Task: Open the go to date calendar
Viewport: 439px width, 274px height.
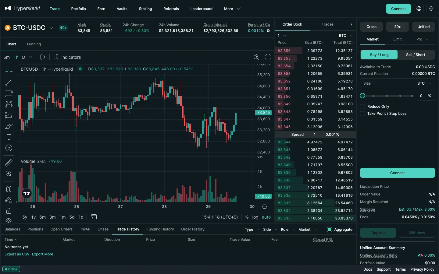Action: pyautogui.click(x=94, y=217)
